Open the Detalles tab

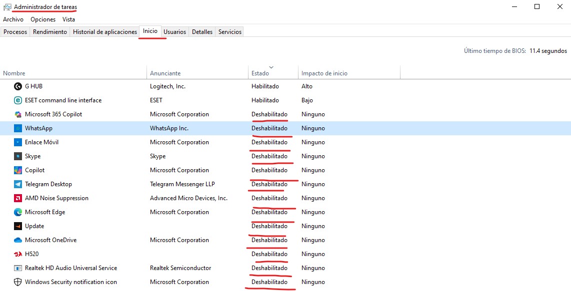coord(202,32)
